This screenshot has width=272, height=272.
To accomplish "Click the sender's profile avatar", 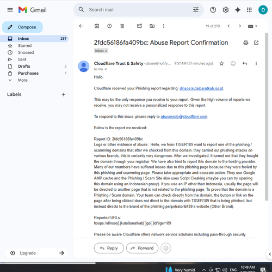I will coord(84,67).
